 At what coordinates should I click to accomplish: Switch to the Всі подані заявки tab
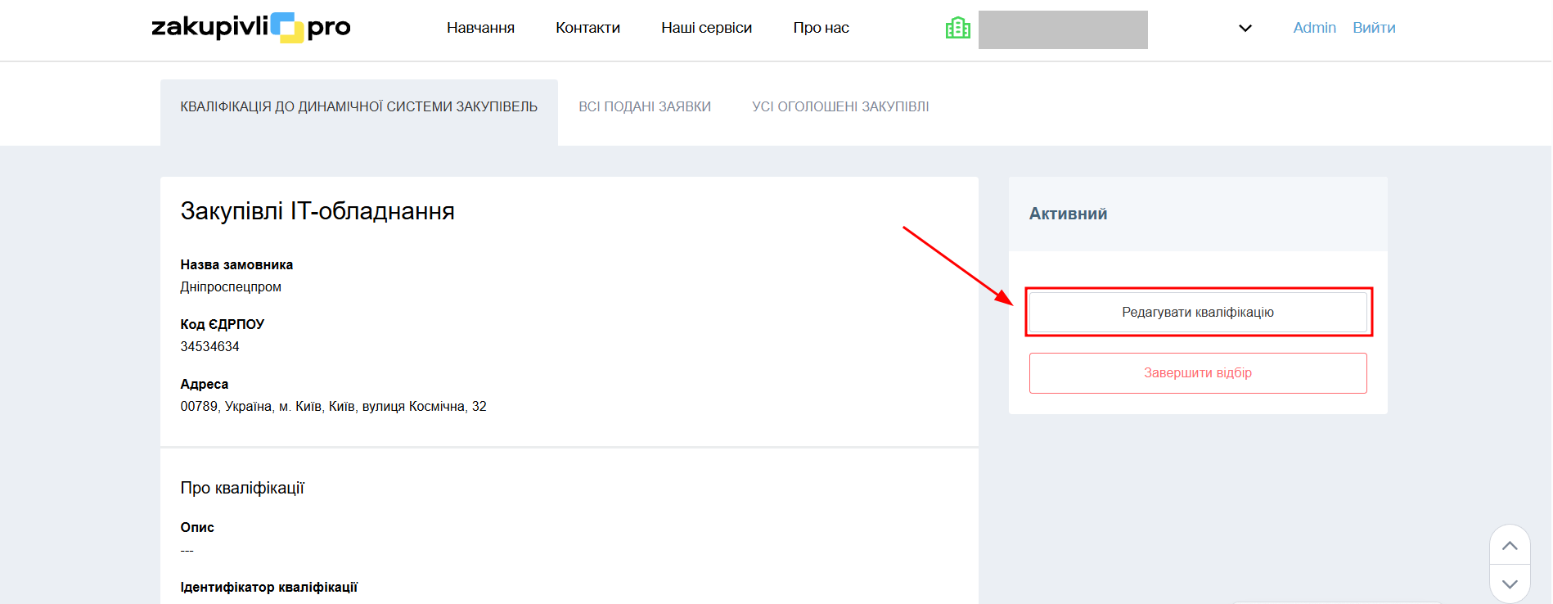[645, 106]
